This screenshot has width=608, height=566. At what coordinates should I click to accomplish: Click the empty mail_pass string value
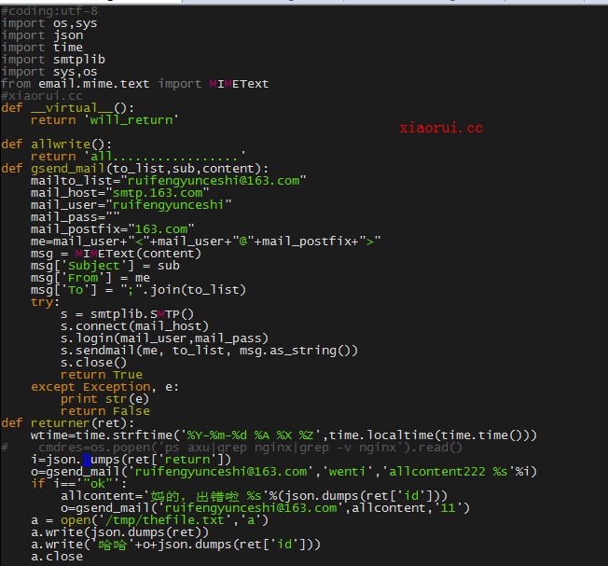pyautogui.click(x=112, y=216)
